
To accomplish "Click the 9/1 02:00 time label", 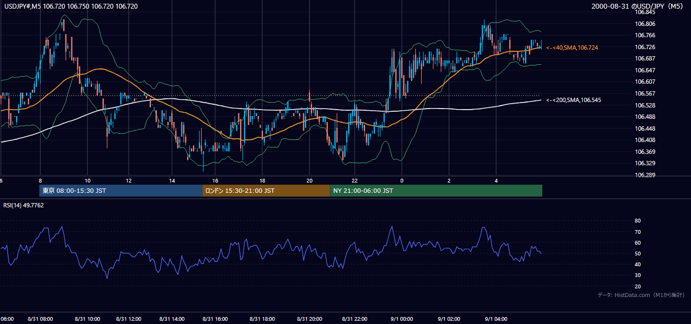I will (449, 319).
